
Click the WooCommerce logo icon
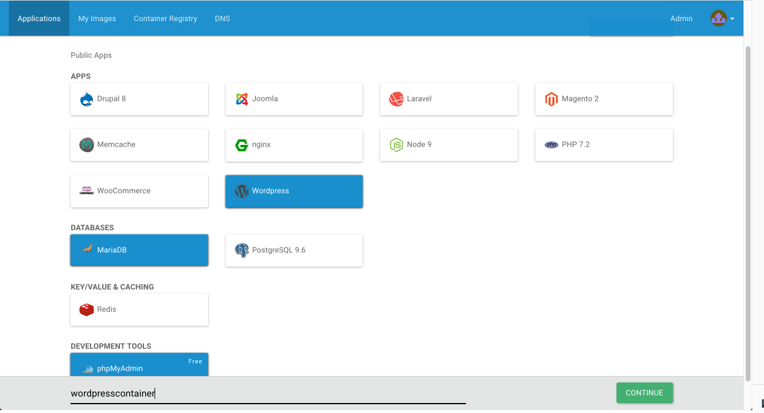pyautogui.click(x=86, y=191)
